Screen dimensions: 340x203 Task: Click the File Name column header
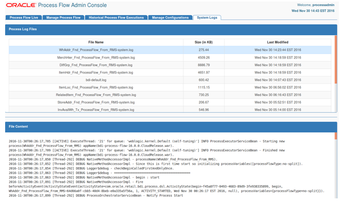(x=96, y=42)
